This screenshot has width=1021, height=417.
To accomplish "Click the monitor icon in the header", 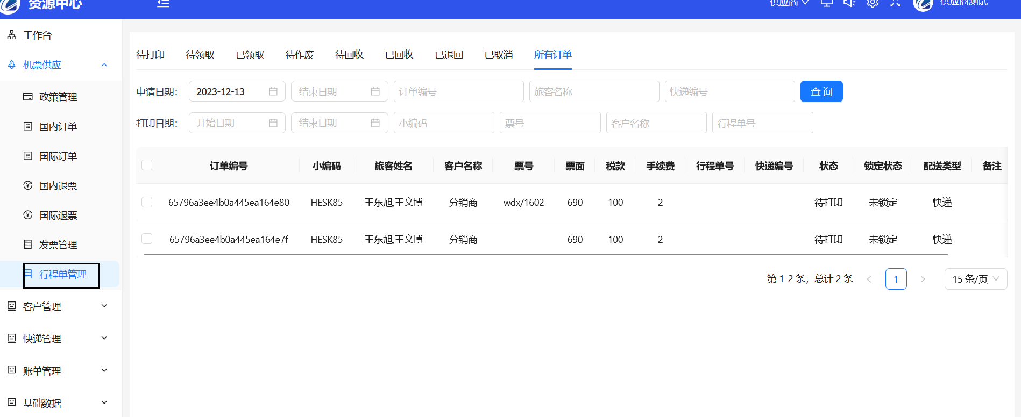I will pos(827,3).
